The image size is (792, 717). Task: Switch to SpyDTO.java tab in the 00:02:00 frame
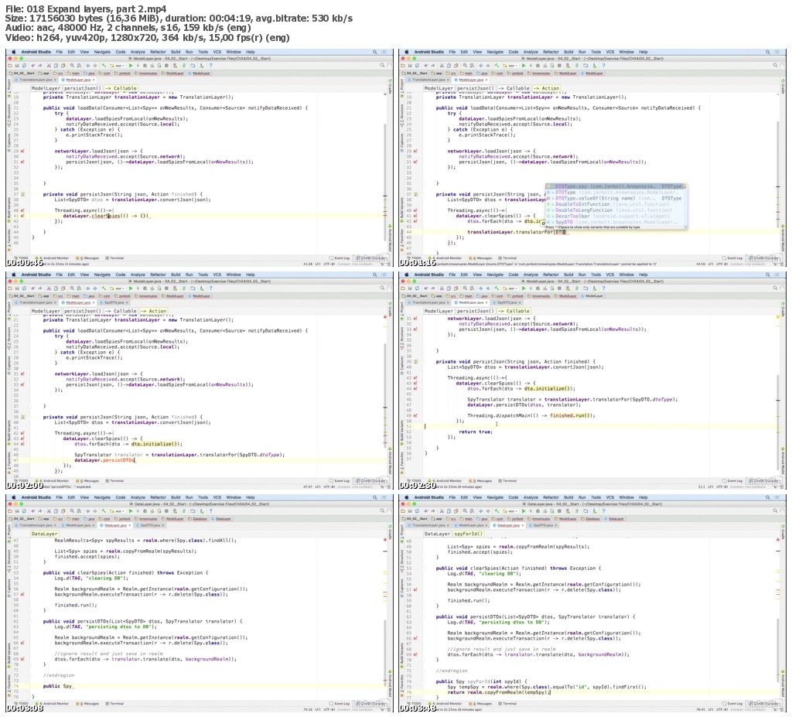[x=116, y=302]
